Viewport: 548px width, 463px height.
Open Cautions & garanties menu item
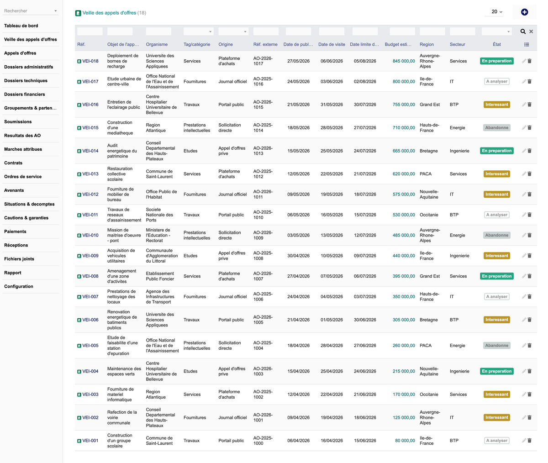pos(26,218)
